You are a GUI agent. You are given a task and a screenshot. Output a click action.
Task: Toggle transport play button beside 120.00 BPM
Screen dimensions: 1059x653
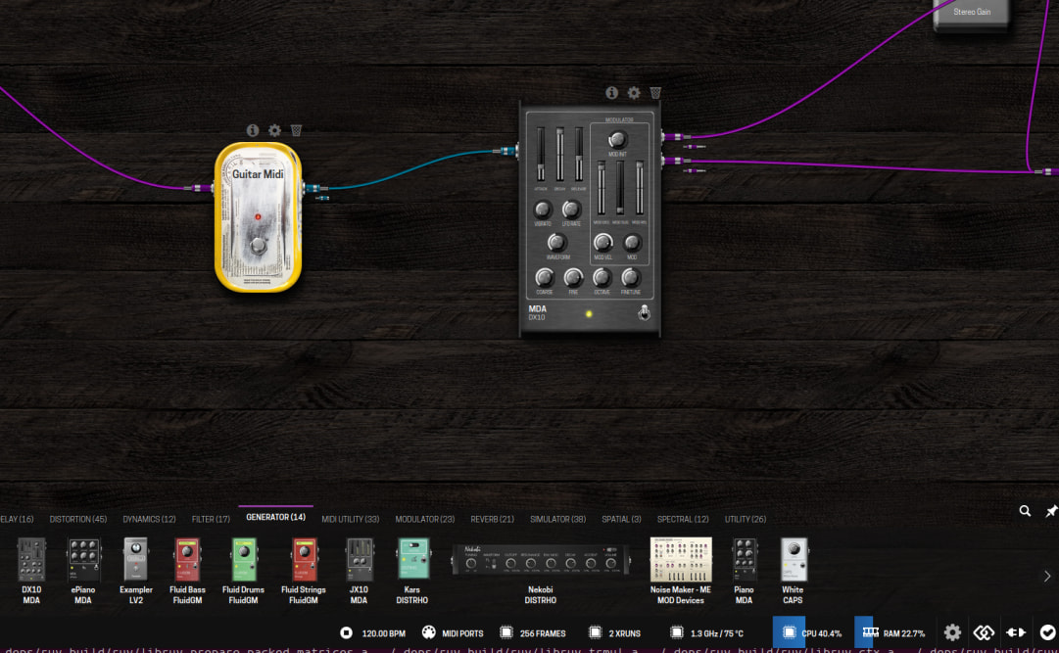(346, 632)
